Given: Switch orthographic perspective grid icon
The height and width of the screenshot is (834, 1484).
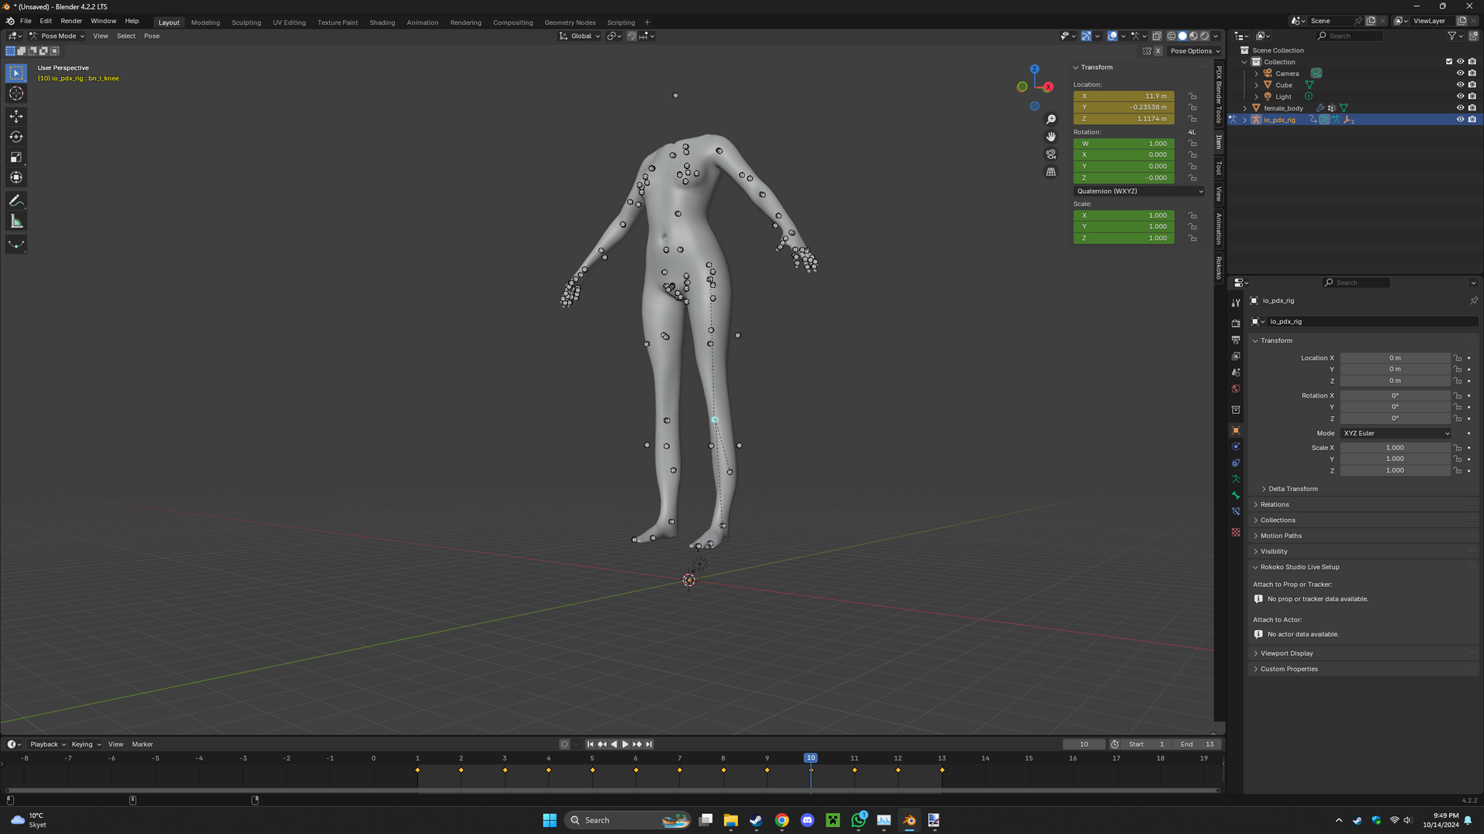Looking at the screenshot, I should pos(1051,172).
